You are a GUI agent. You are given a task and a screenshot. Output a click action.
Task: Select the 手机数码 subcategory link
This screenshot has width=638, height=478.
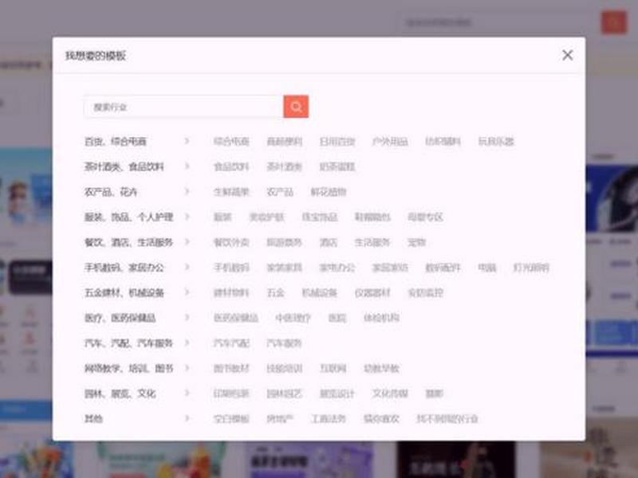tap(231, 268)
